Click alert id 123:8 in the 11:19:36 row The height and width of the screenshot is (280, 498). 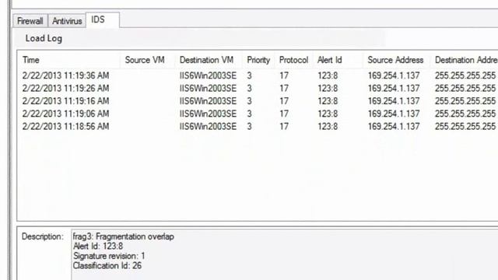tap(328, 75)
